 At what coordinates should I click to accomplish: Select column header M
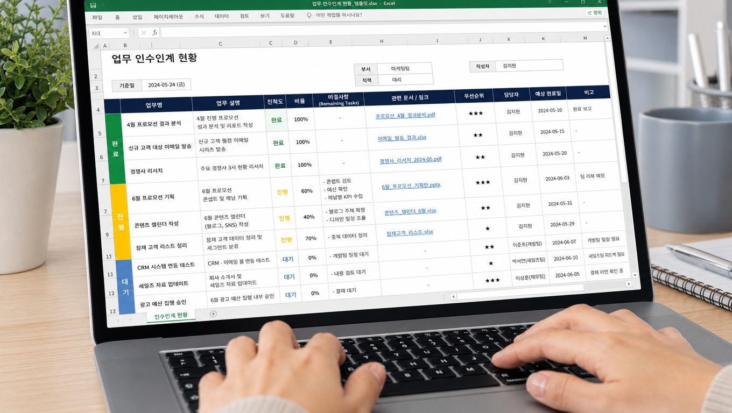point(585,38)
